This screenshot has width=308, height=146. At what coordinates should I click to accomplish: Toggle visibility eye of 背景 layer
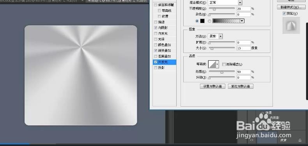click(252, 140)
